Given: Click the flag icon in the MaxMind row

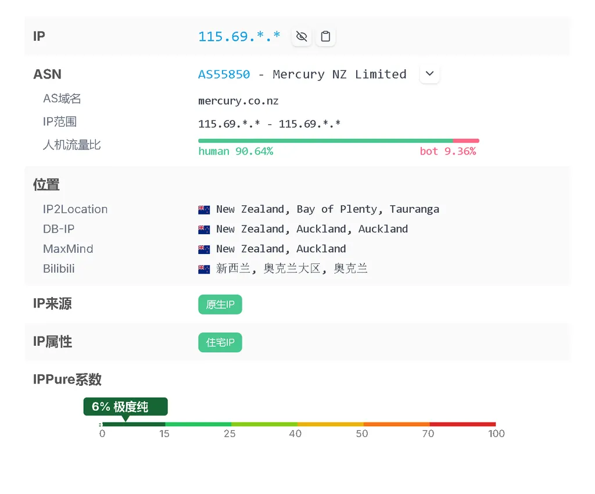Looking at the screenshot, I should (204, 249).
